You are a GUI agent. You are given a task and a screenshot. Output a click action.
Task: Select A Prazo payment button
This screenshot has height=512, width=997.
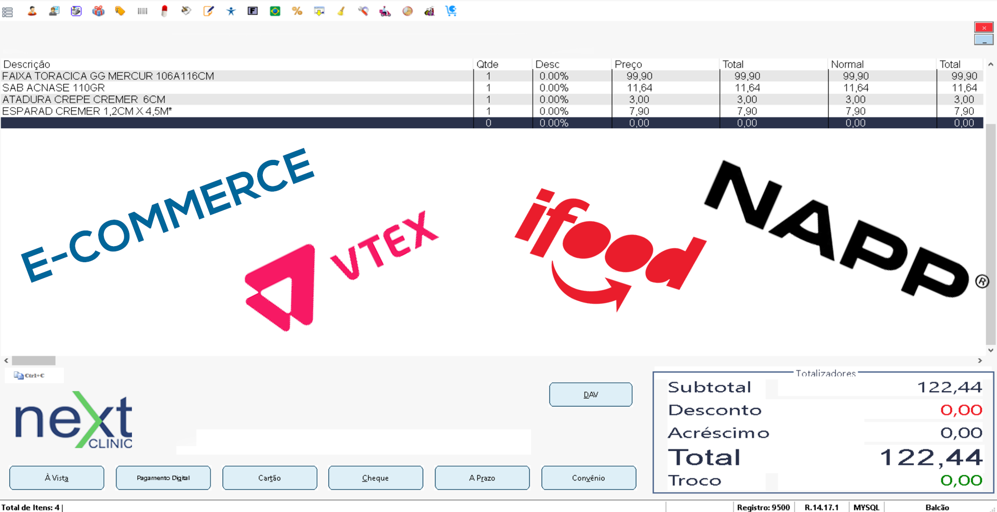click(482, 478)
